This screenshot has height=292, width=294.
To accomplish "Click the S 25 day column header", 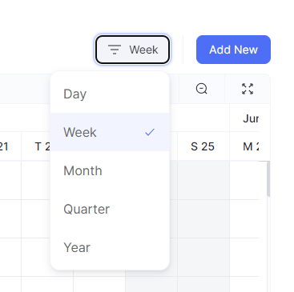I will click(203, 146).
